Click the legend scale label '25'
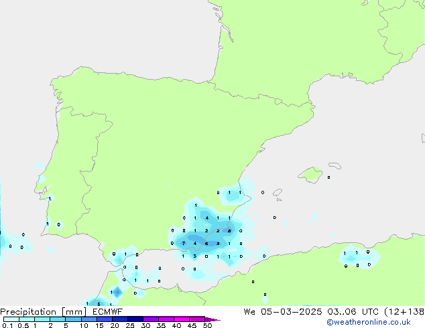425x328 pixels. coord(130,325)
